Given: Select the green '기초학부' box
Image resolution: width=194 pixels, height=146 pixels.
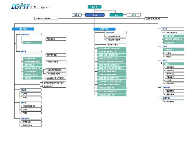Looking at the screenshot, I should pyautogui.click(x=33, y=43).
